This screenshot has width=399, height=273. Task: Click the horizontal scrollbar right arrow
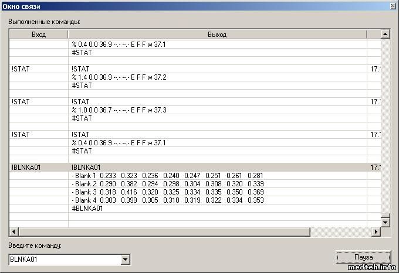coord(376,232)
